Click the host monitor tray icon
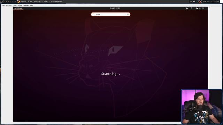The image size is (223, 125). [x=198, y=1]
